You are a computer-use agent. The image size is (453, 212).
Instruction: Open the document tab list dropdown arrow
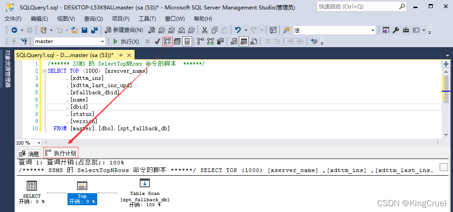pos(447,55)
